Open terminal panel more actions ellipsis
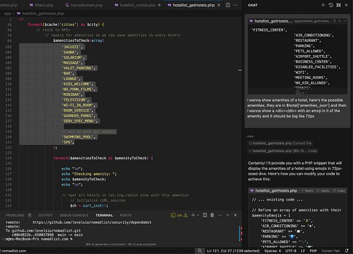Viewport: 353px width, 254px height. click(x=220, y=215)
